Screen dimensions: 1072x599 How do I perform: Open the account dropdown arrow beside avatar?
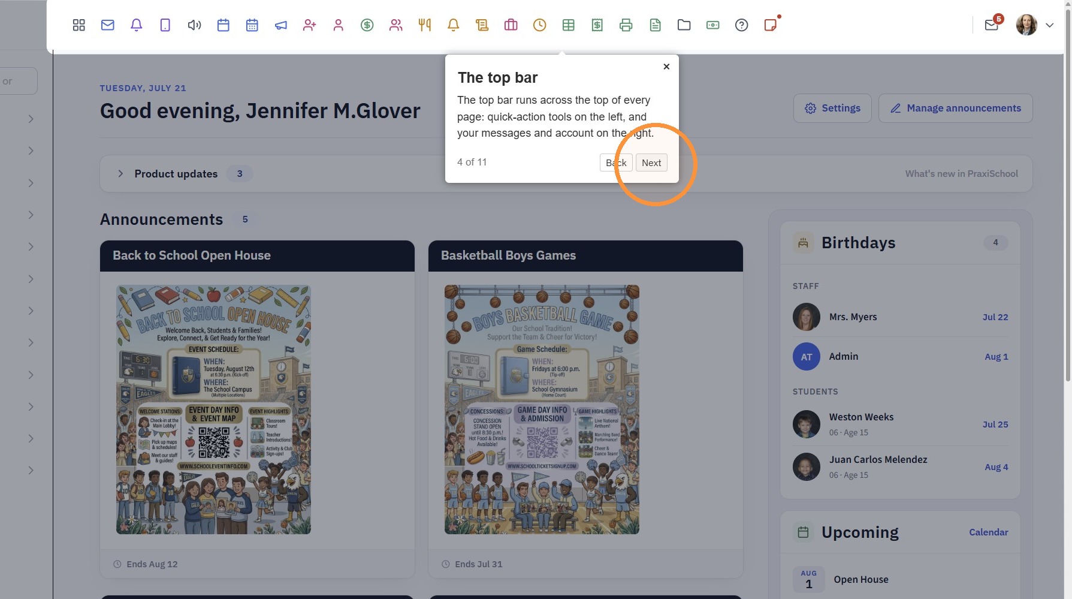[1049, 25]
